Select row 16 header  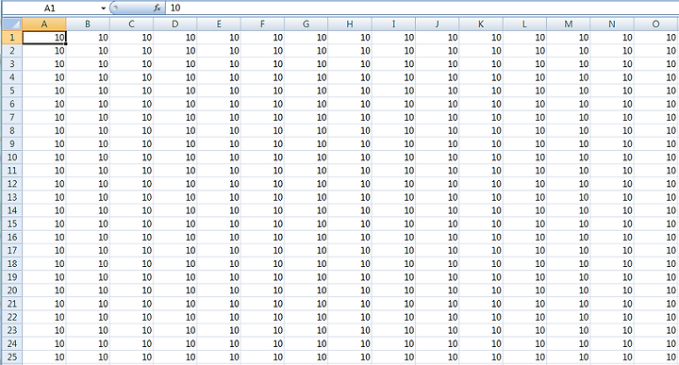click(x=12, y=238)
